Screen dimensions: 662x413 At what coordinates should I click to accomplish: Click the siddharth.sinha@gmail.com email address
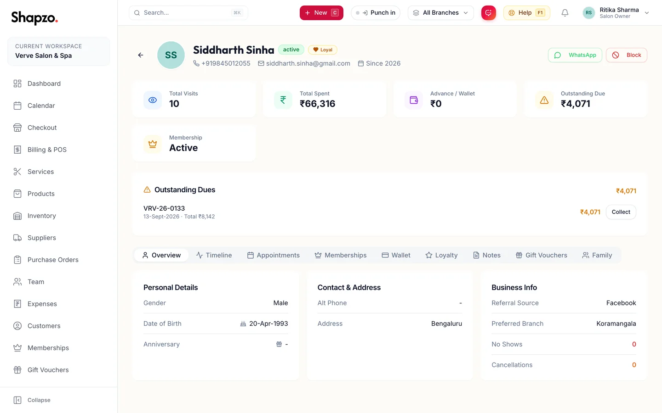[308, 63]
